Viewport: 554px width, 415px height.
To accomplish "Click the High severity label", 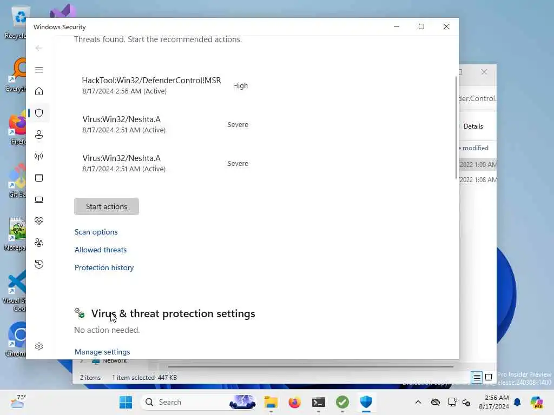I will 240,86.
